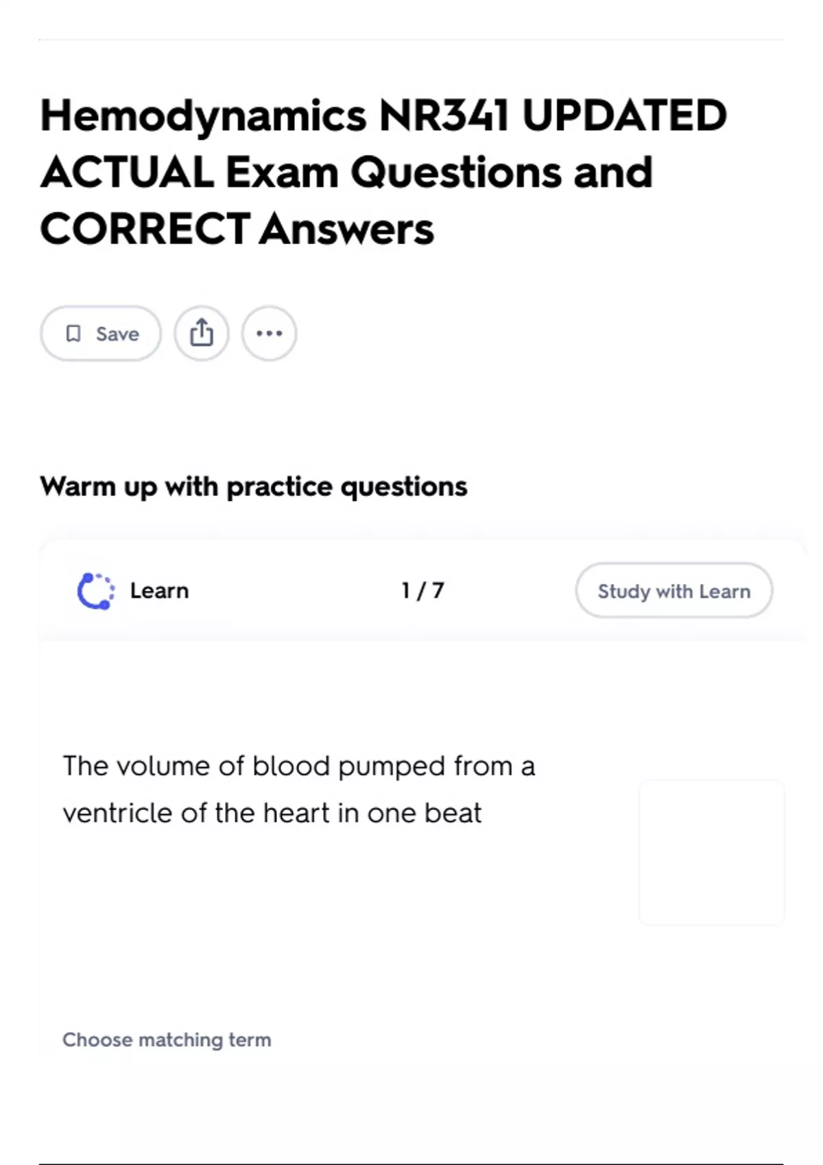Click the Choose matching term prompt
Screen dimensions: 823x1165
coord(167,1040)
